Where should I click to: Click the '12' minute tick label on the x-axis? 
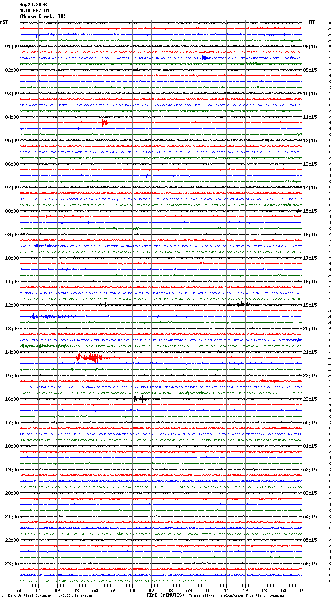[245, 590]
